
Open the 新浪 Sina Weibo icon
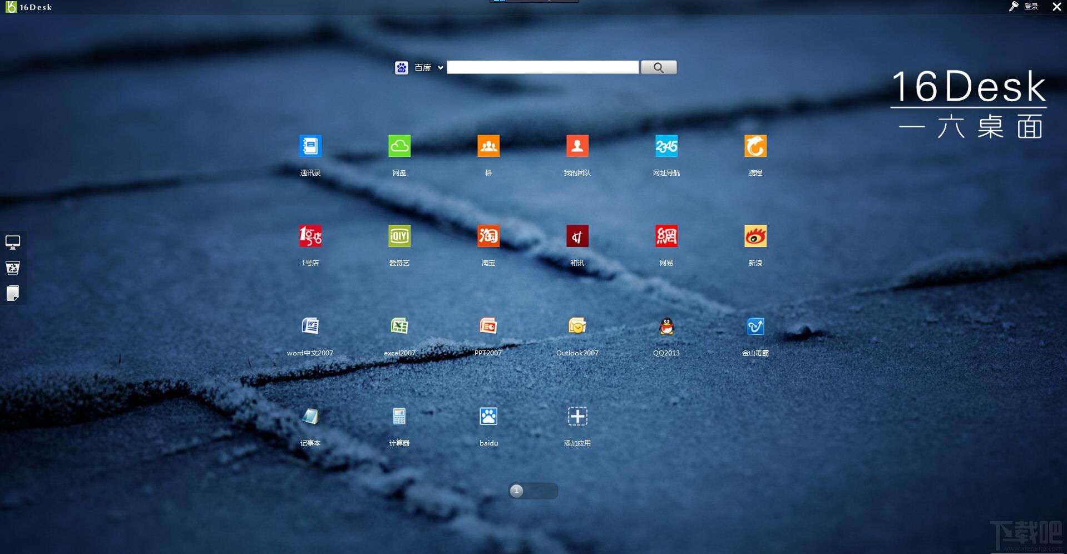[755, 236]
